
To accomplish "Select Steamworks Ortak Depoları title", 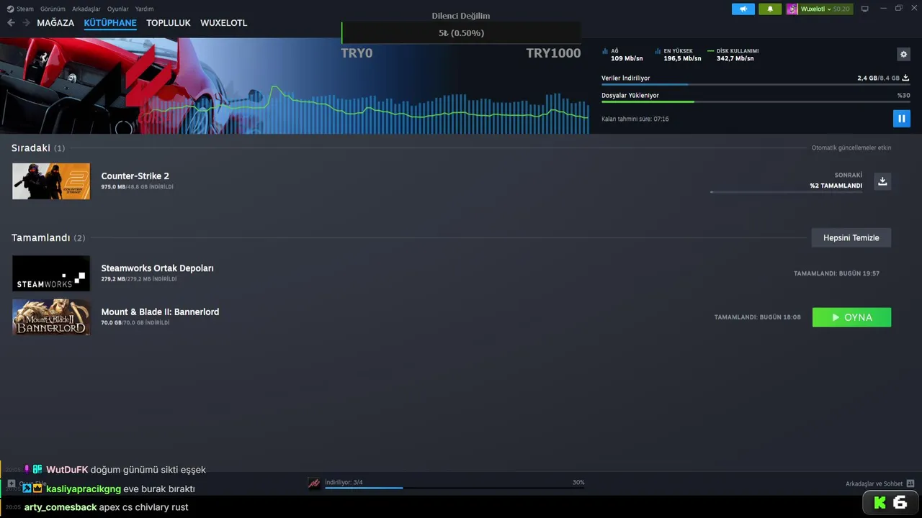I will tap(158, 268).
